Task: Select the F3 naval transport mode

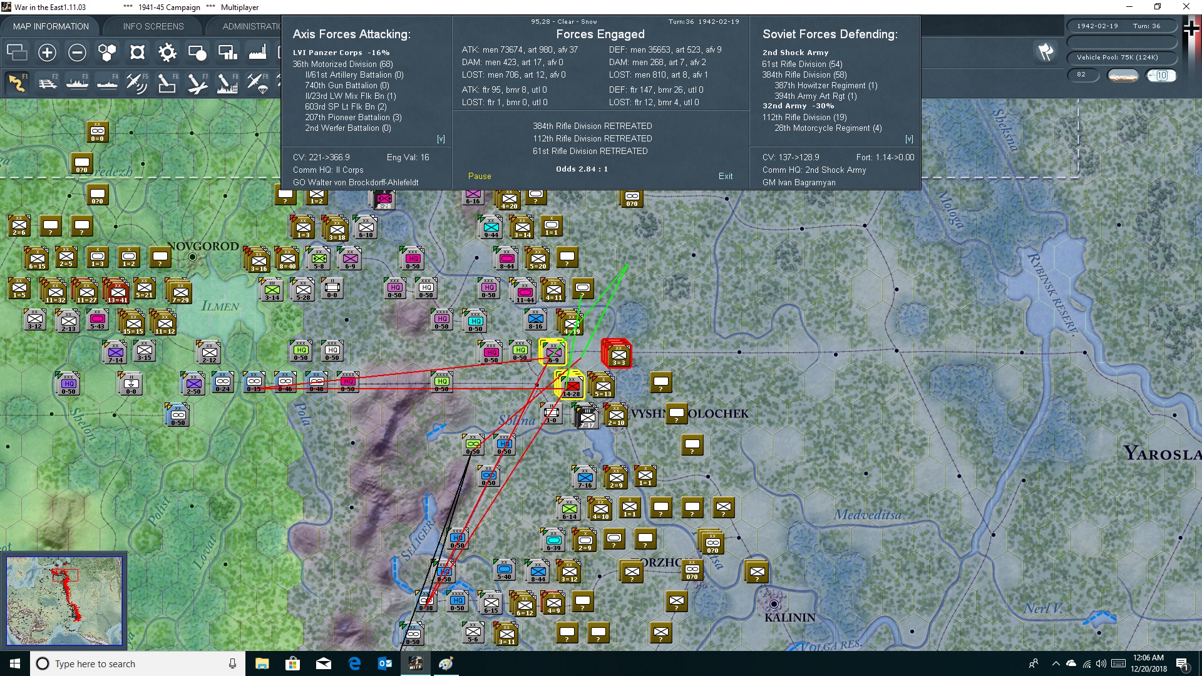Action: coord(77,83)
